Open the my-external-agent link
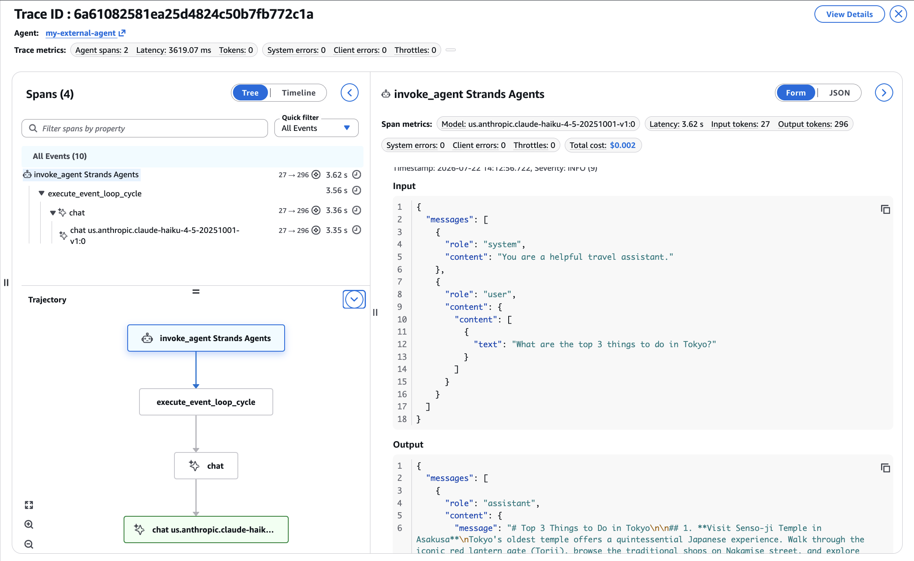Image resolution: width=914 pixels, height=561 pixels. point(85,33)
